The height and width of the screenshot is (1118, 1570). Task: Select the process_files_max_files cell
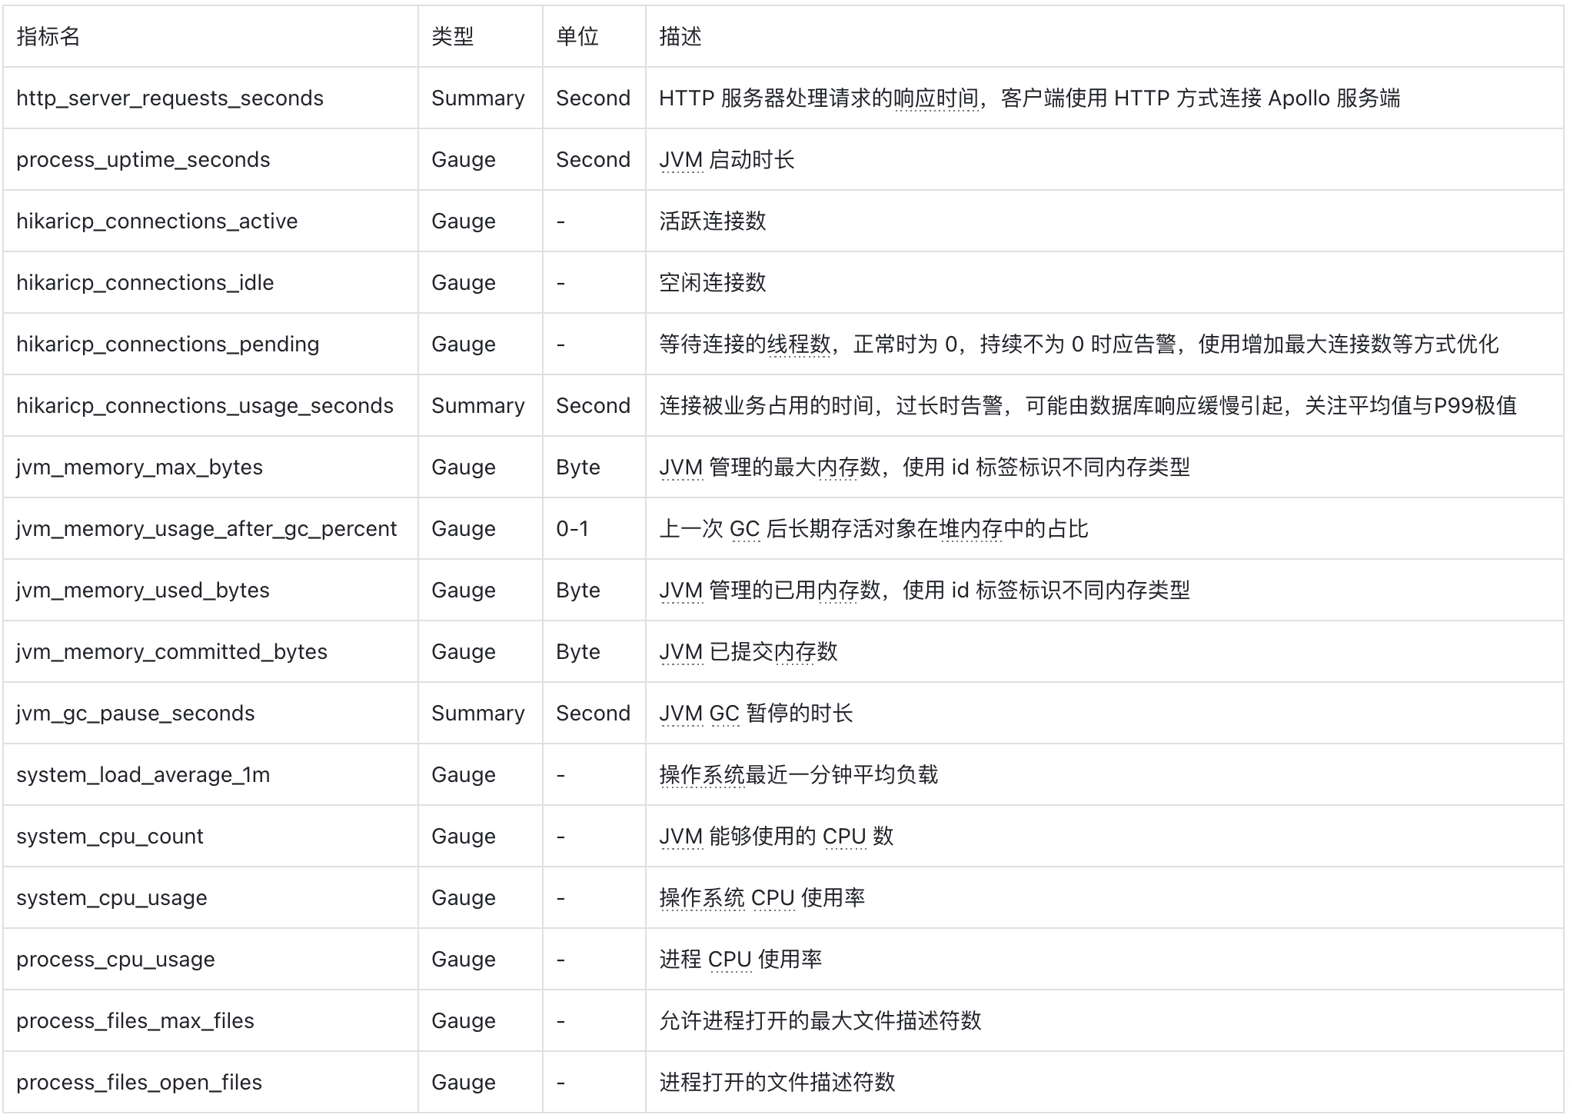pos(135,1021)
